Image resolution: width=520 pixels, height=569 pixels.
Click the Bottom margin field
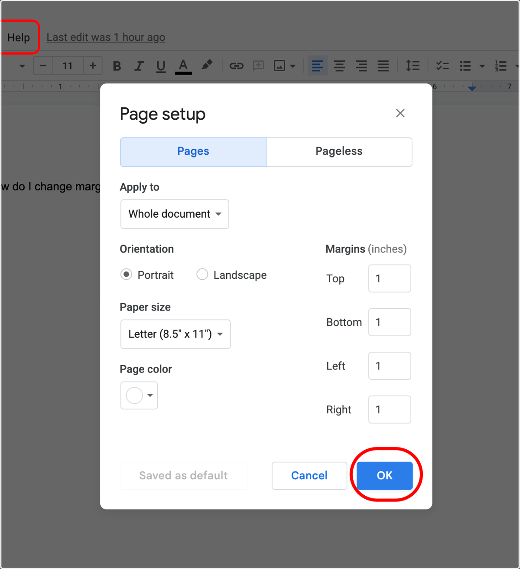click(x=390, y=322)
